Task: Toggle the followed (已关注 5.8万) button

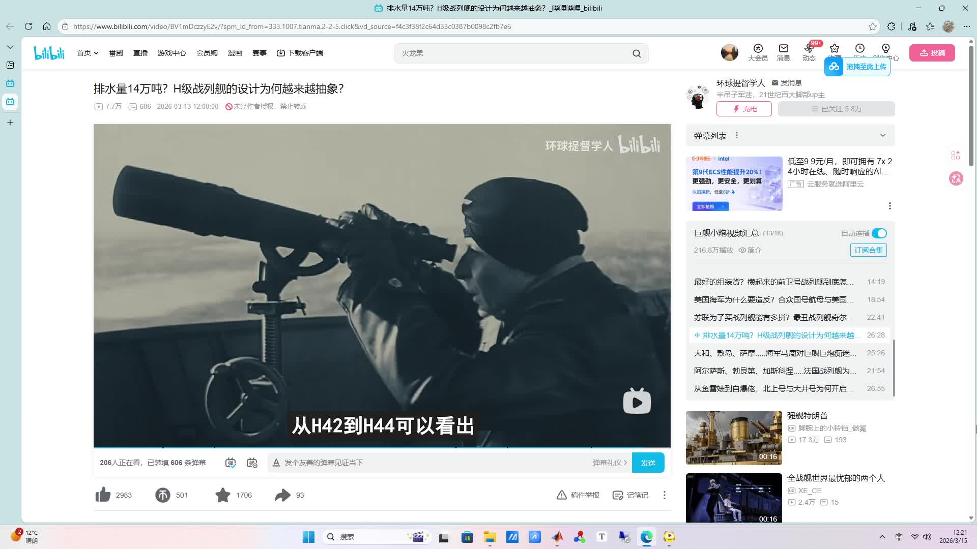Action: click(x=836, y=109)
